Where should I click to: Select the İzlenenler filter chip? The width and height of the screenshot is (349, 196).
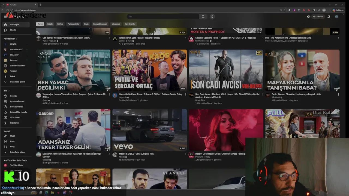(x=116, y=24)
